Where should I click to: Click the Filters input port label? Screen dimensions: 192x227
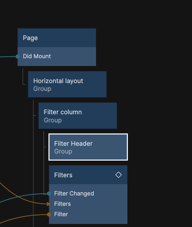[62, 204]
